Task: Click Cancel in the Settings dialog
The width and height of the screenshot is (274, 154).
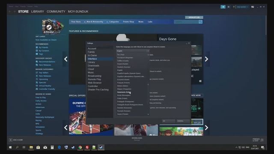Action: pos(183,121)
